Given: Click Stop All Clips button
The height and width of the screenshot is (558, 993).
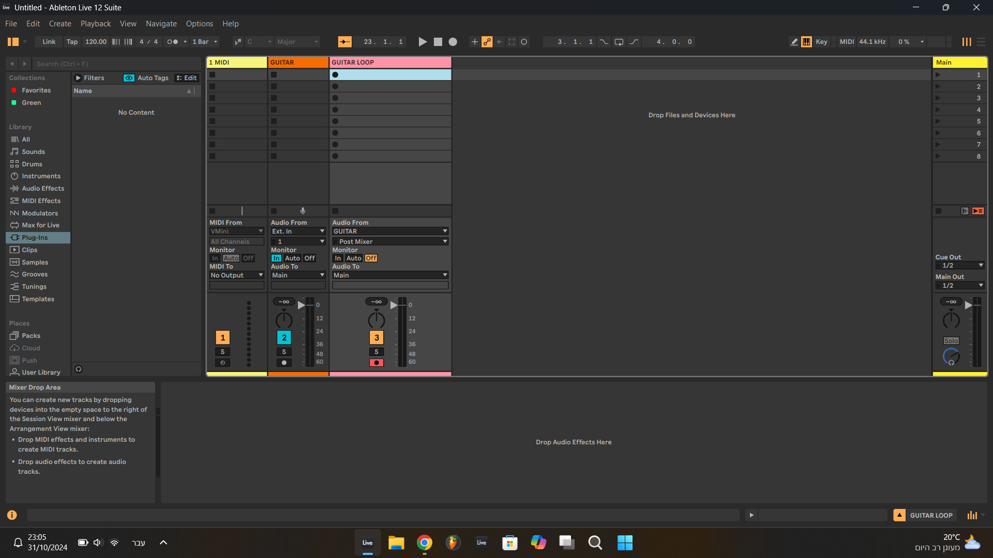Looking at the screenshot, I should [938, 211].
